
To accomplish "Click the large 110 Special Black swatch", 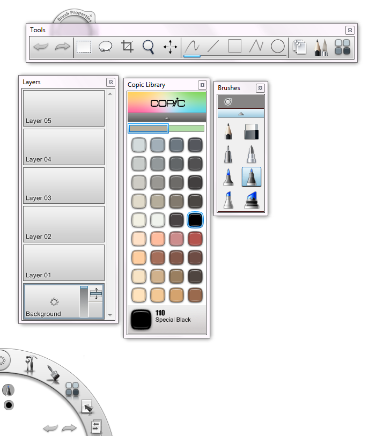I will [x=141, y=320].
